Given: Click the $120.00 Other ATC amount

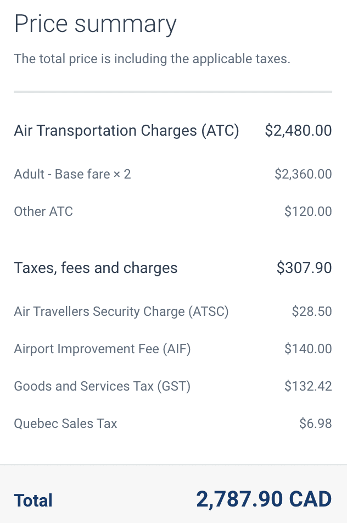Looking at the screenshot, I should [308, 212].
